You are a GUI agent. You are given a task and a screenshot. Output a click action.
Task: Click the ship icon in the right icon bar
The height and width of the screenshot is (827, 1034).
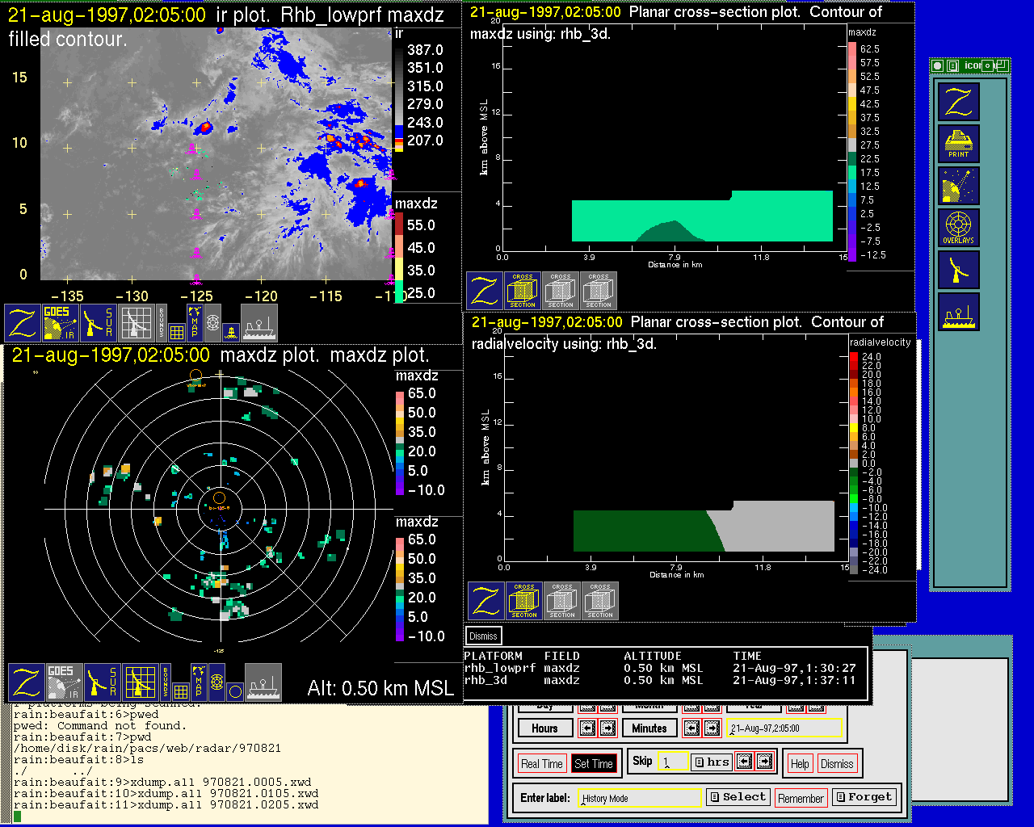coord(958,312)
